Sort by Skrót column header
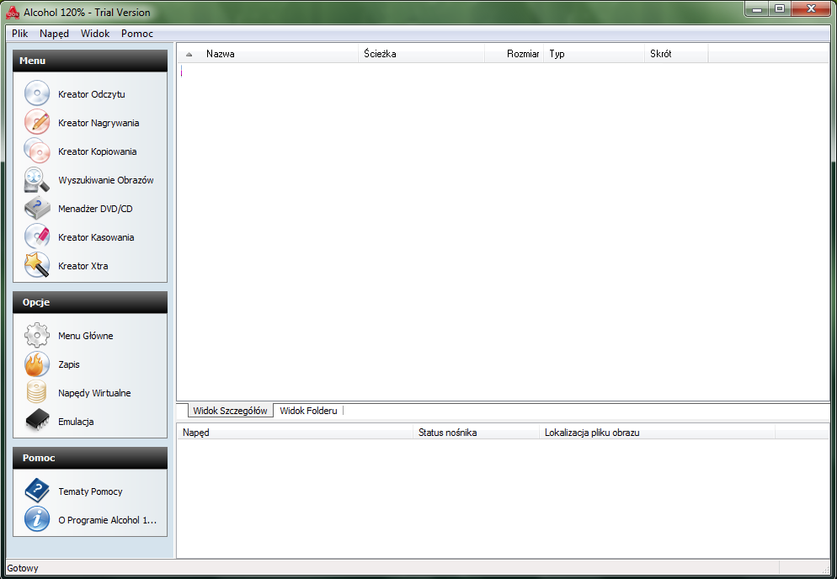The image size is (837, 579). coord(676,54)
